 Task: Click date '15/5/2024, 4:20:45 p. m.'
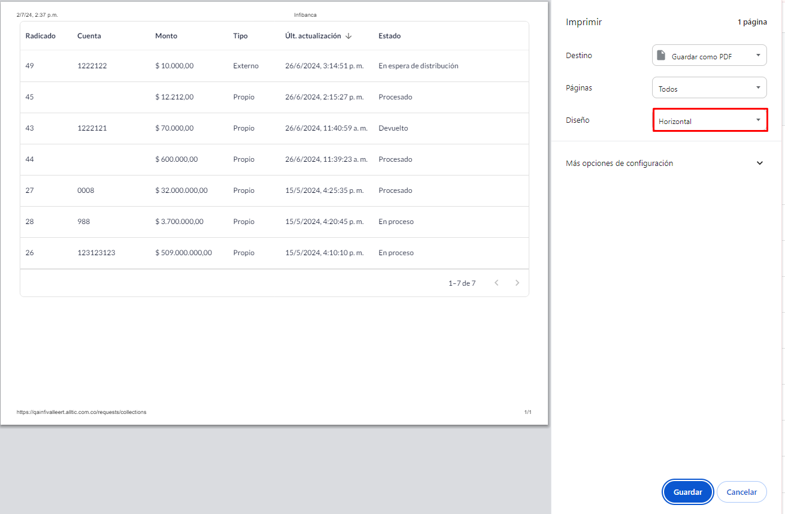[325, 222]
